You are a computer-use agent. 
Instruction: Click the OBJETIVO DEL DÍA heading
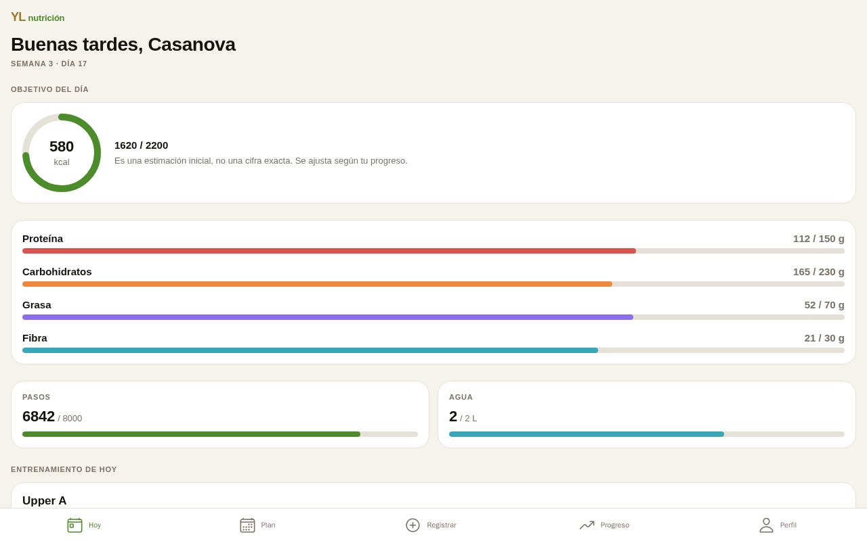pos(49,89)
